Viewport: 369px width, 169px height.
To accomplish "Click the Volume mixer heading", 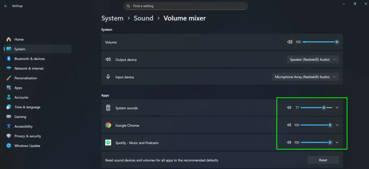I will [184, 18].
